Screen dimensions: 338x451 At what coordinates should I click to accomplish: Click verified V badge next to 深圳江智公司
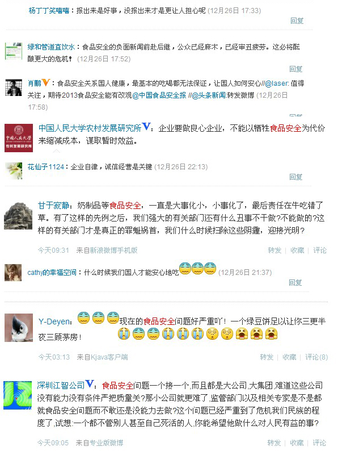click(90, 384)
